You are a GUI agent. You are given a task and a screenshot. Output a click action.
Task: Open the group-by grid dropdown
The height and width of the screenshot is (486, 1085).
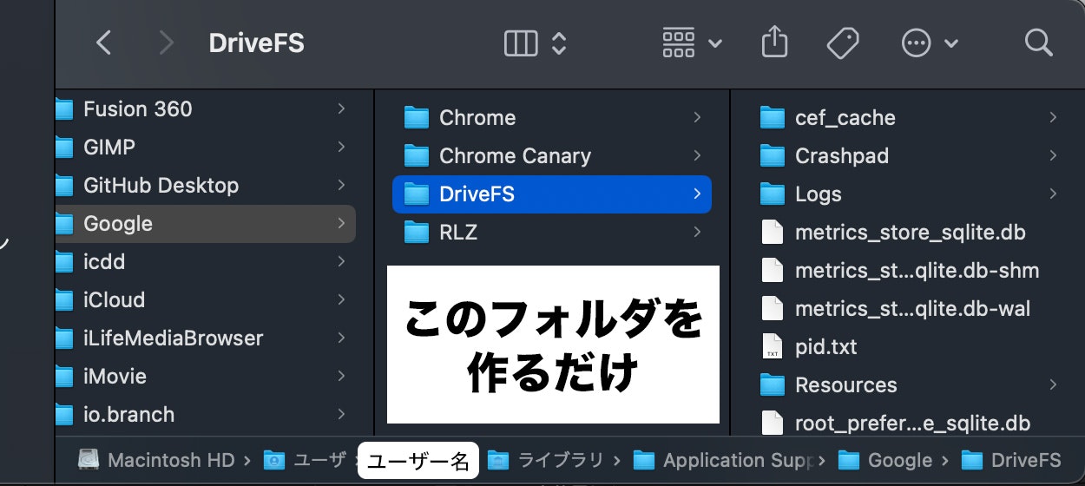(692, 43)
